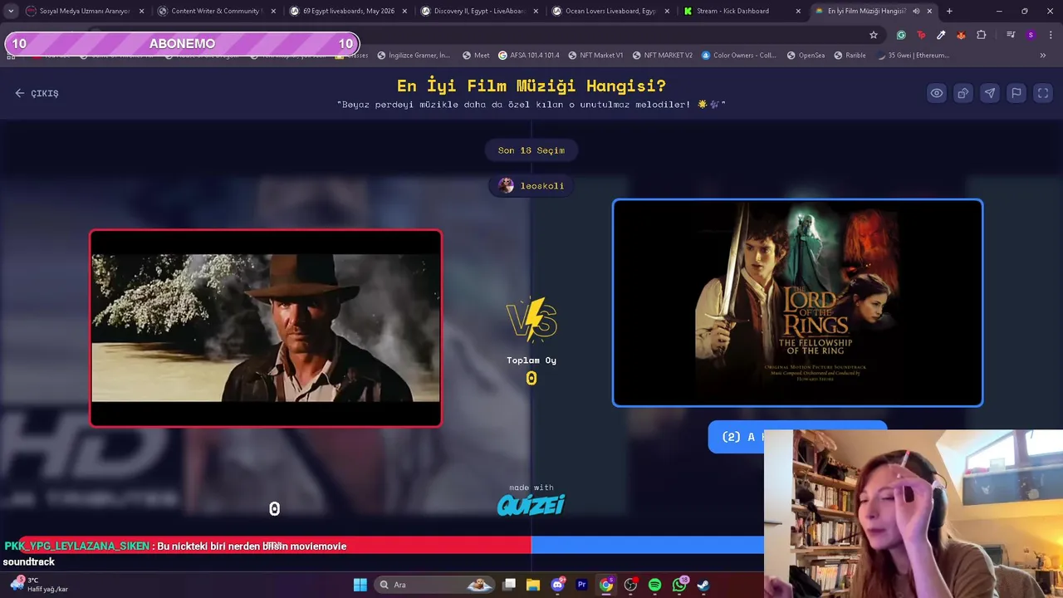Click the flag report icon
The image size is (1063, 598).
(x=1016, y=93)
